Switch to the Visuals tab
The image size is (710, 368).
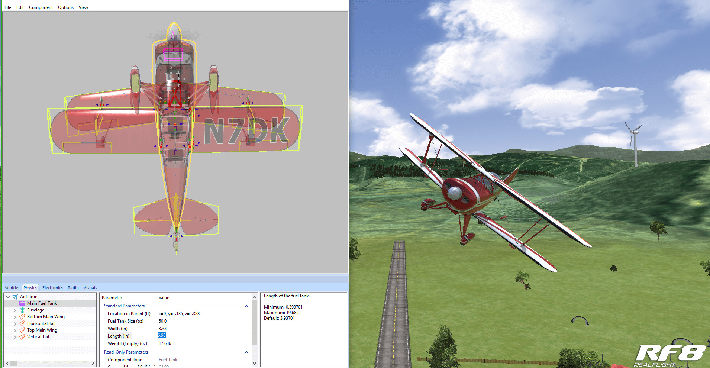pyautogui.click(x=90, y=287)
